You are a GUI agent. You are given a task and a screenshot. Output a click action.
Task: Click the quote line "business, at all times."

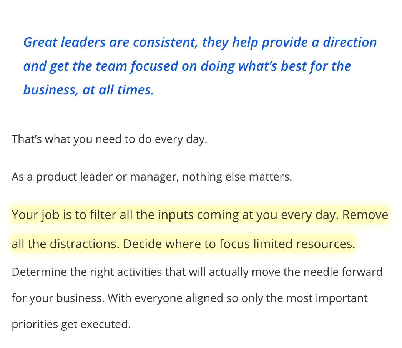[88, 89]
